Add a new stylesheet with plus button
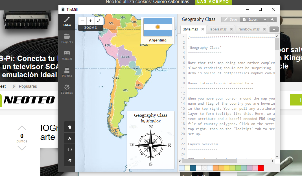302x176 pixels. coord(274,29)
